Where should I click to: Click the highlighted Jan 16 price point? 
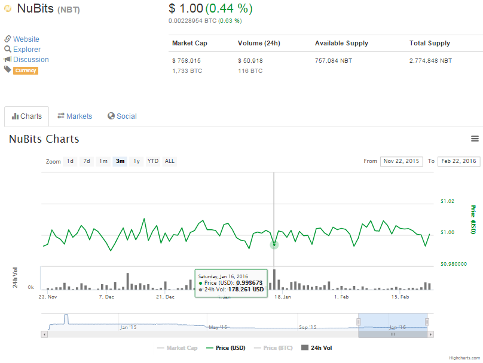click(x=274, y=245)
